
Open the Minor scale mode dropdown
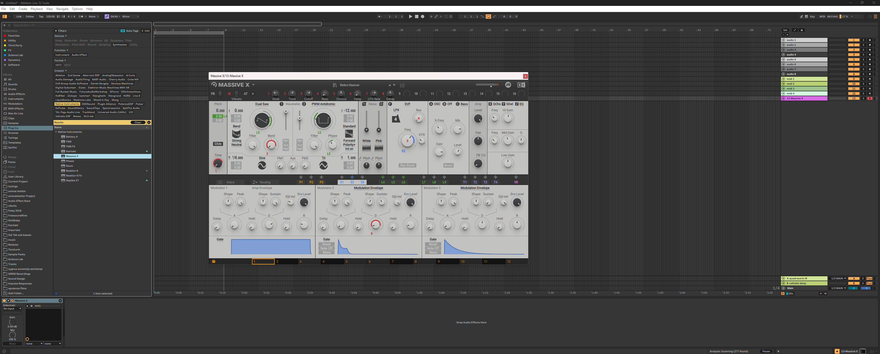(x=130, y=16)
